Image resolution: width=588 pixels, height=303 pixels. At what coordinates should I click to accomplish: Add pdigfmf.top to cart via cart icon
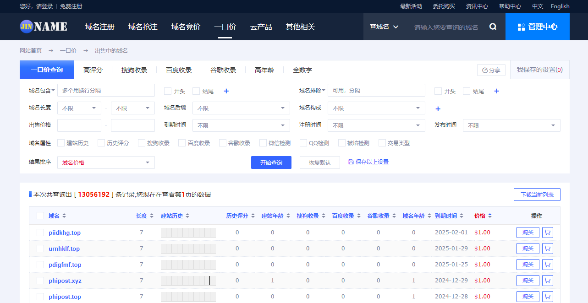(x=547, y=265)
